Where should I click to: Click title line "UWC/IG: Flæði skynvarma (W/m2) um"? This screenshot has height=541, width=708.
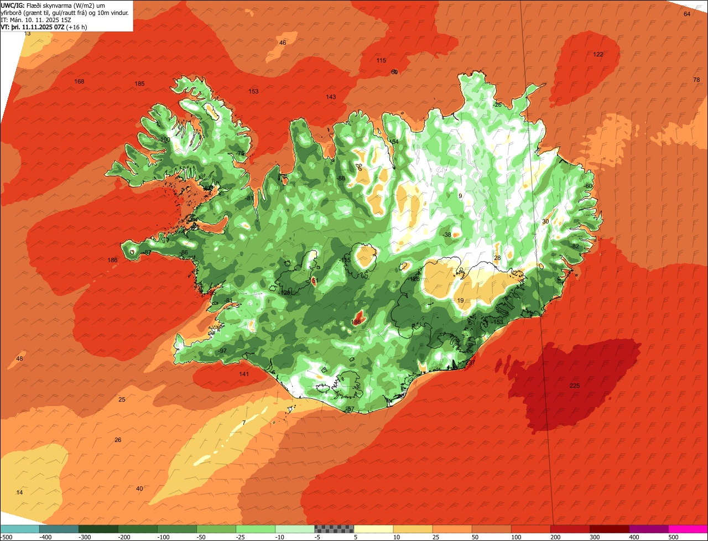[54, 5]
